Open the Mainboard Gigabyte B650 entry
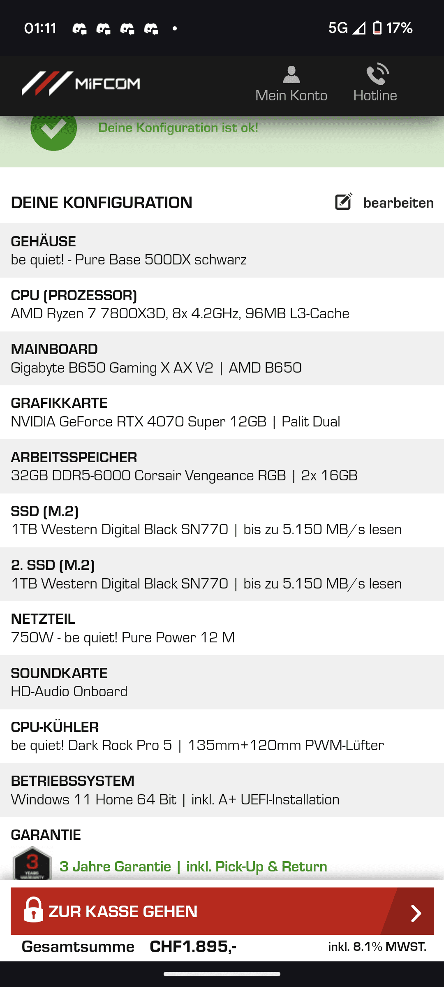 (x=222, y=359)
